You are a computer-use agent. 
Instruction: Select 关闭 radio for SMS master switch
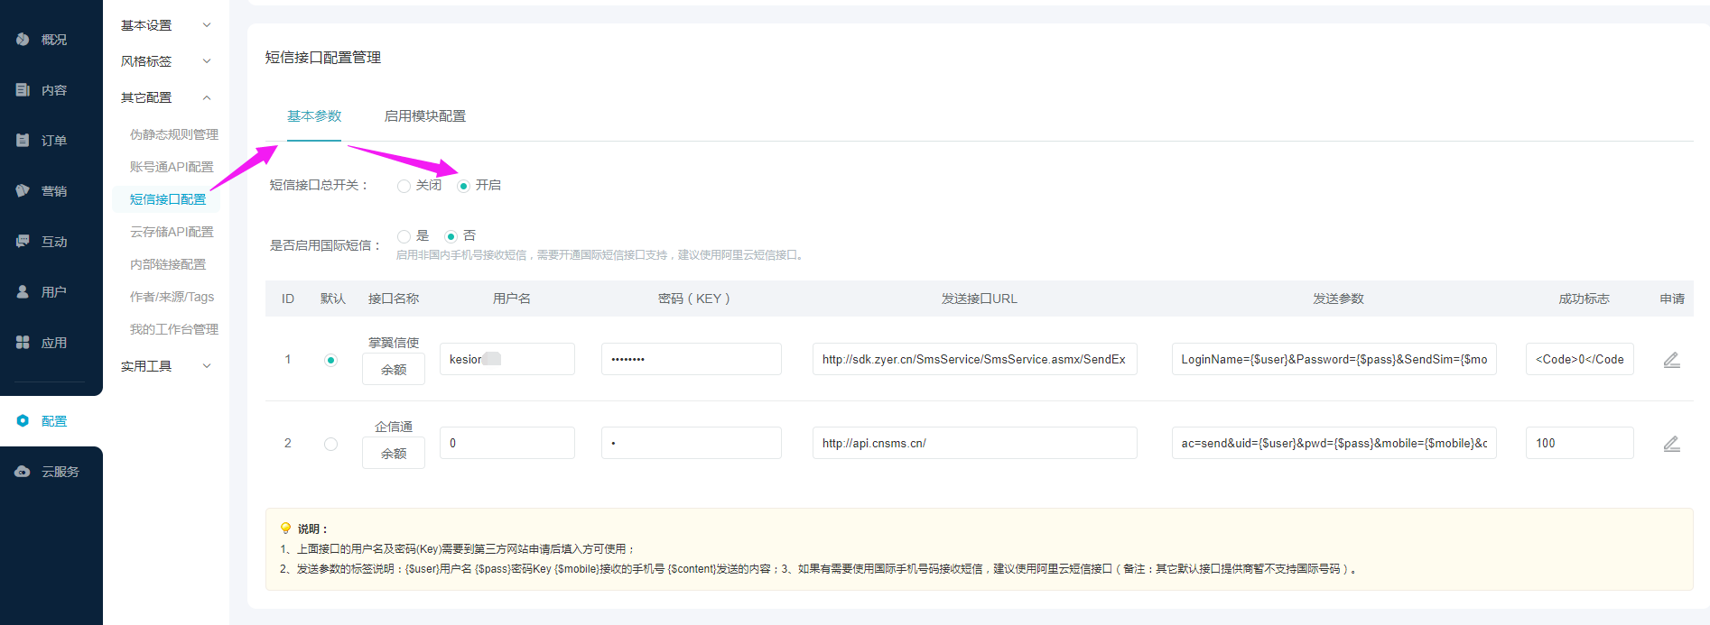(x=404, y=186)
